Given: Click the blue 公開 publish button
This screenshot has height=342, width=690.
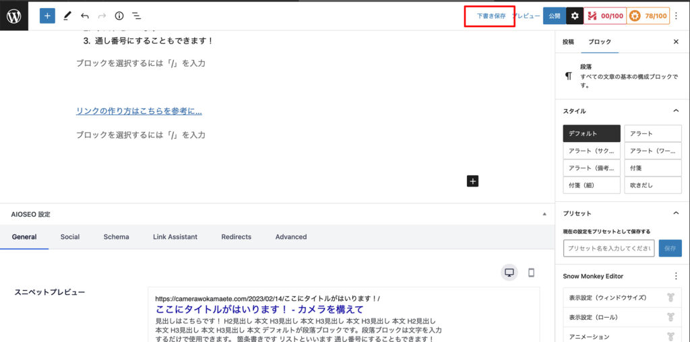Looking at the screenshot, I should (x=555, y=16).
